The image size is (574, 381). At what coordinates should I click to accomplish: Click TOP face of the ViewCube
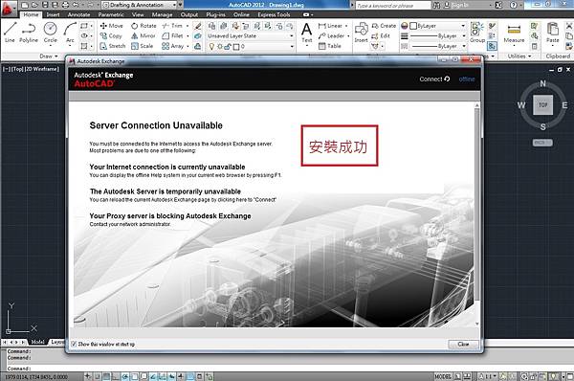(542, 104)
